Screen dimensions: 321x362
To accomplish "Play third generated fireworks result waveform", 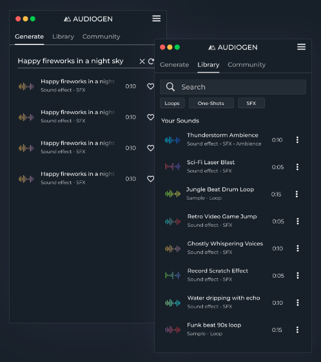I will coord(26,148).
